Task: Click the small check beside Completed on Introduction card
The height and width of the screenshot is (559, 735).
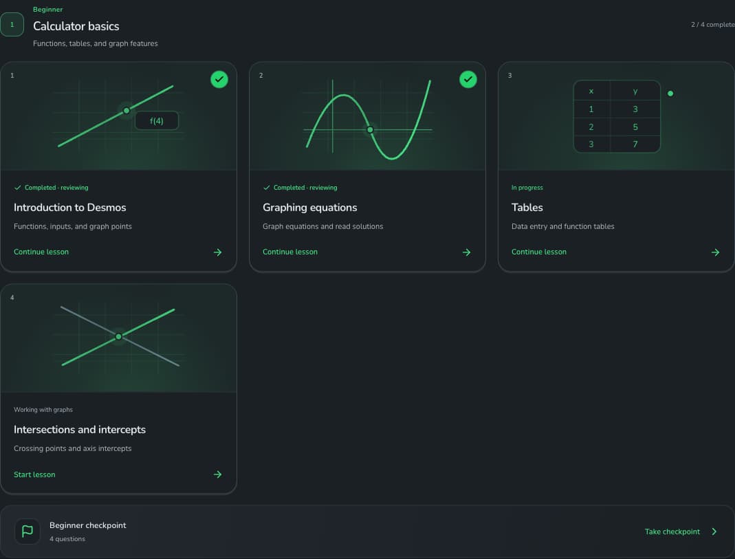Action: click(x=18, y=188)
